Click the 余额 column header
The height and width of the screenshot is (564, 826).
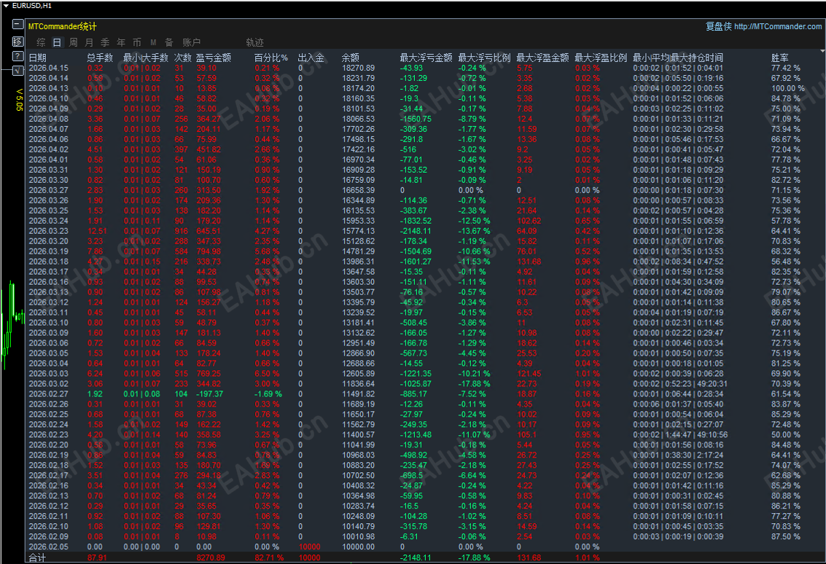point(351,58)
